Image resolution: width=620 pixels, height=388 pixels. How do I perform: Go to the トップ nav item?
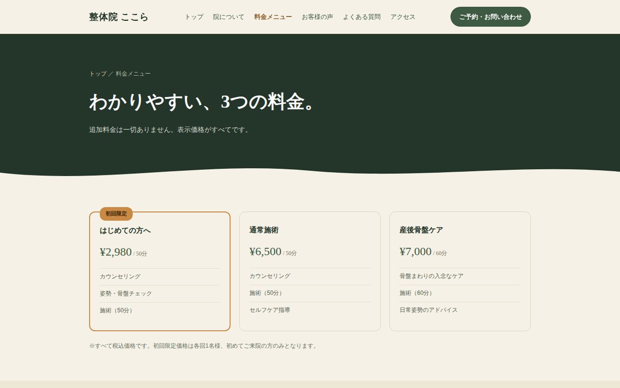coord(194,17)
